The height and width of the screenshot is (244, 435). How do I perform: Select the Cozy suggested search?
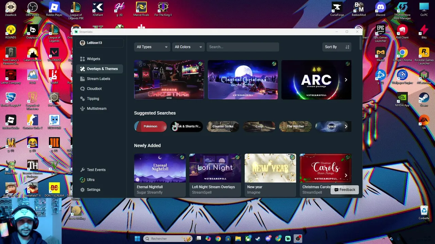[x=259, y=126]
